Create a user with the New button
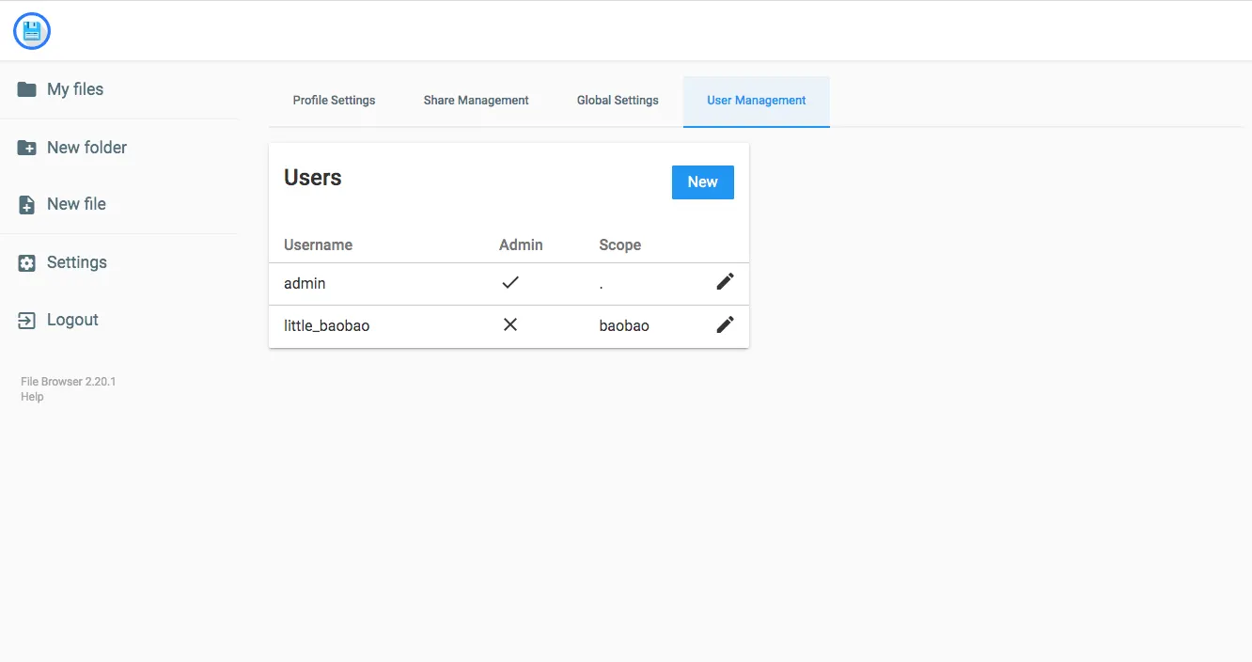The width and height of the screenshot is (1252, 662). [x=703, y=182]
